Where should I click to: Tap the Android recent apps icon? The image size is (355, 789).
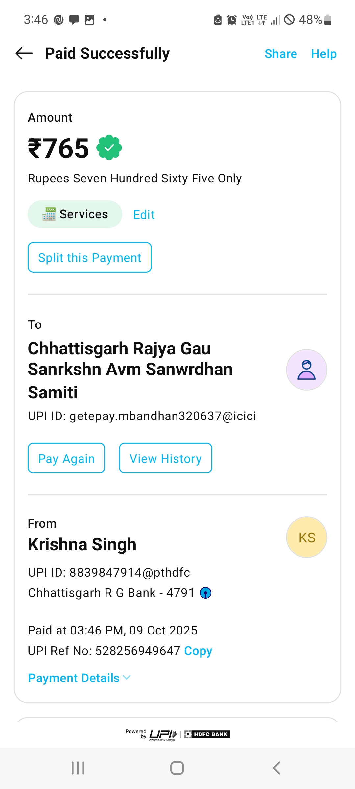coord(78,768)
